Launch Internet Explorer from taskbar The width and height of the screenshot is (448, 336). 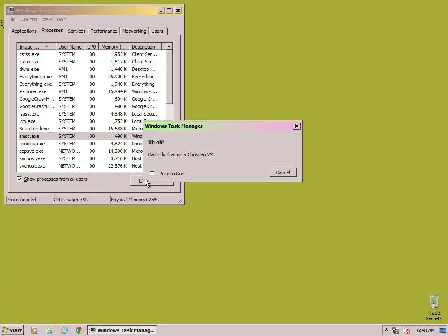pyautogui.click(x=65, y=330)
